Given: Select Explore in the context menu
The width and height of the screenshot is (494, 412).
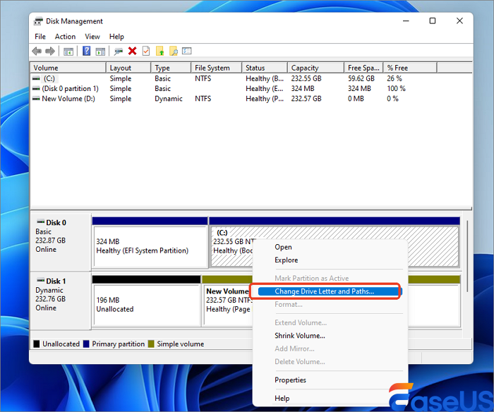Looking at the screenshot, I should point(287,260).
